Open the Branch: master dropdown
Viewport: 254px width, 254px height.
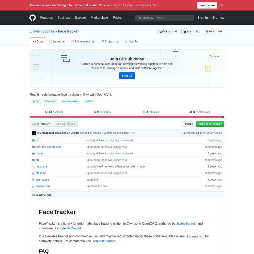41,124
